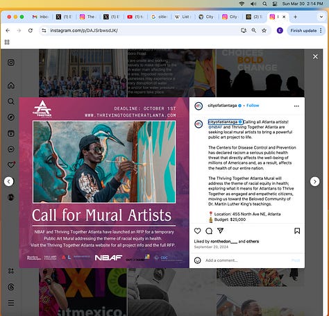
Task: Open Messenger icon in sidebar
Action: point(11,149)
